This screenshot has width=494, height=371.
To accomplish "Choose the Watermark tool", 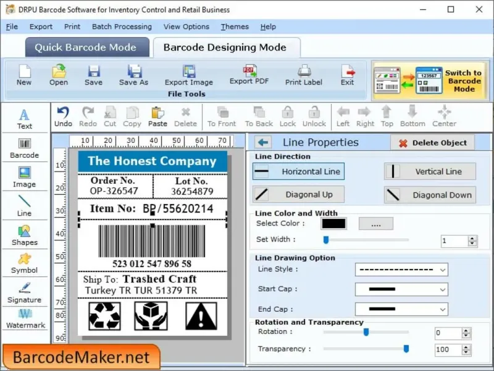I will point(25,318).
